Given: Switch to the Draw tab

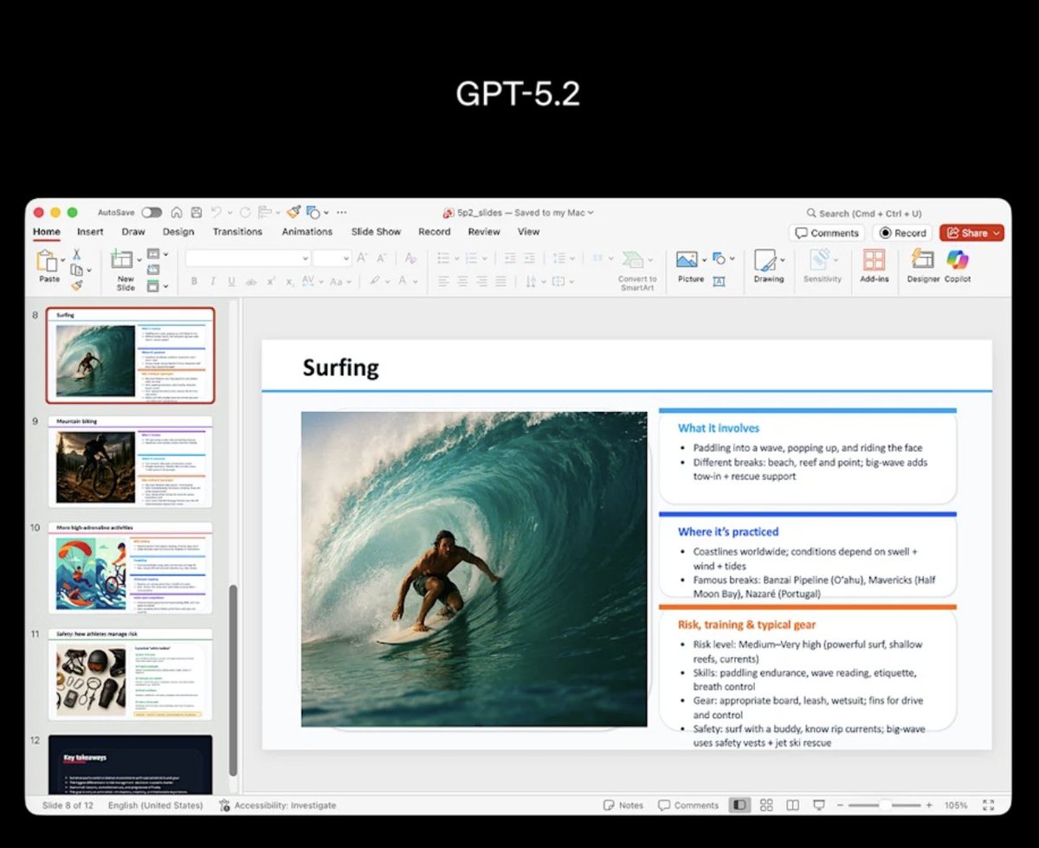Looking at the screenshot, I should [133, 232].
